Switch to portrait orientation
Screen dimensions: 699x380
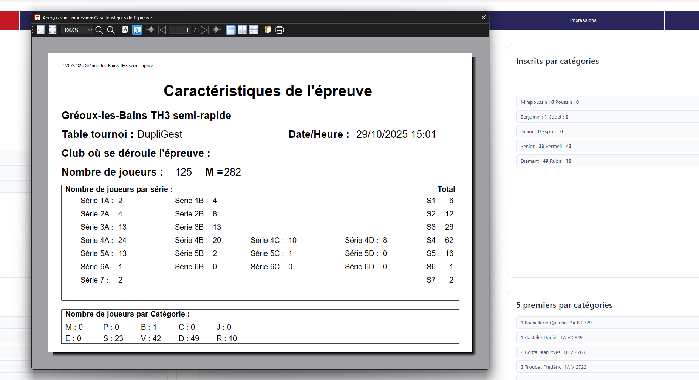point(125,30)
